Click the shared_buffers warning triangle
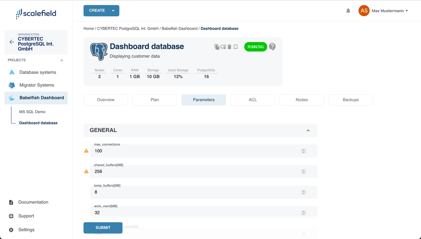 click(x=86, y=171)
